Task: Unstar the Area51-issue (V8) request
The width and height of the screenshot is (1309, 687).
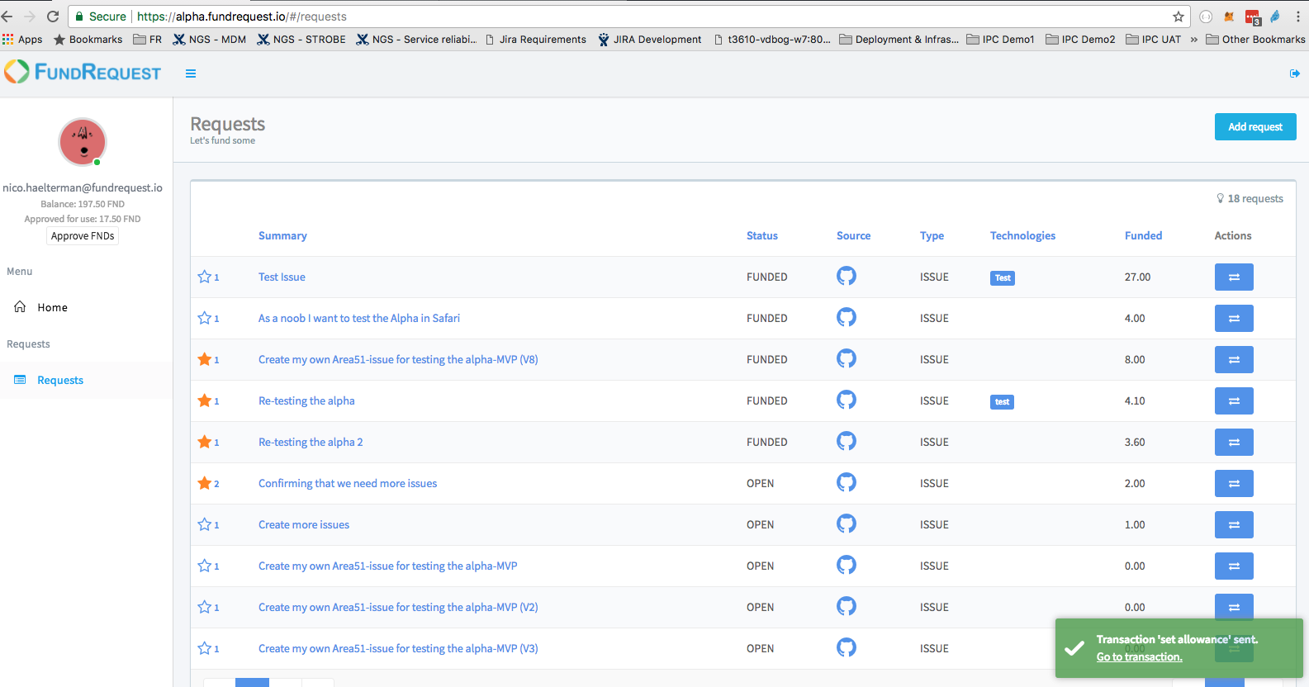Action: [x=205, y=359]
